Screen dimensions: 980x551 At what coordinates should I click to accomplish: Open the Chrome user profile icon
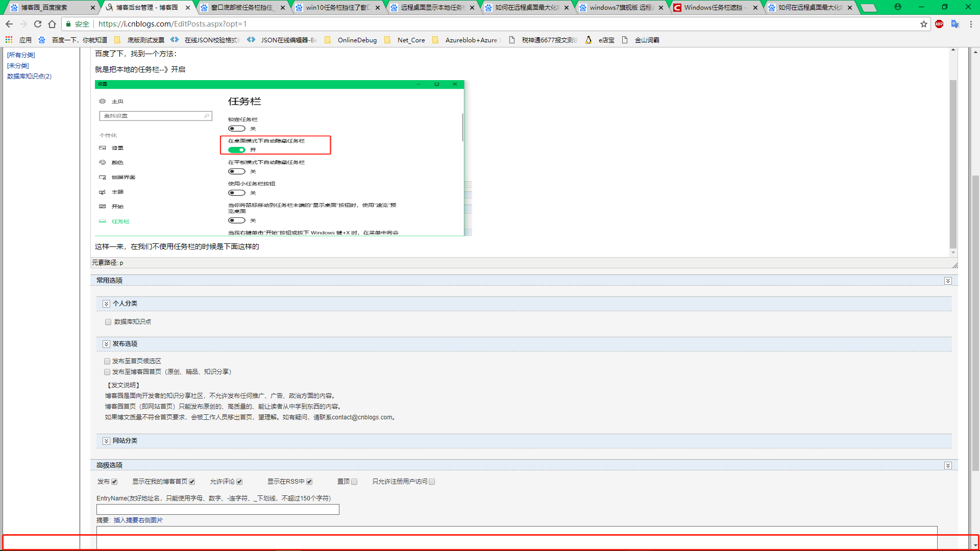898,7
